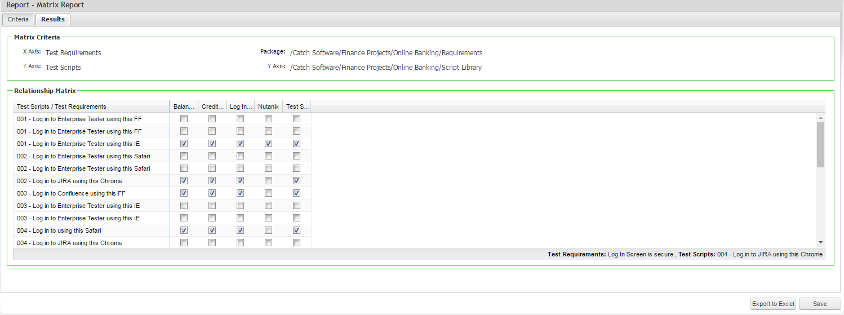Click the "Test S..." column header
This screenshot has height=315, width=844.
[297, 107]
